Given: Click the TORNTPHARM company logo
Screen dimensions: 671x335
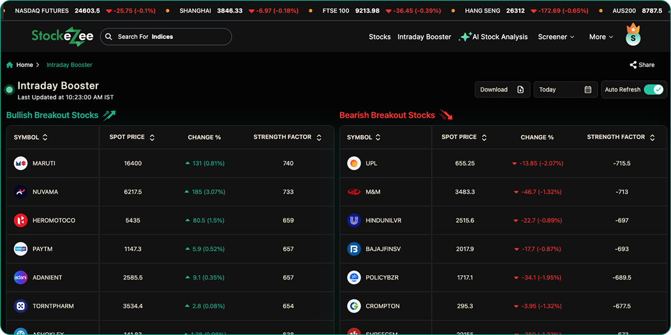Looking at the screenshot, I should pos(20,306).
